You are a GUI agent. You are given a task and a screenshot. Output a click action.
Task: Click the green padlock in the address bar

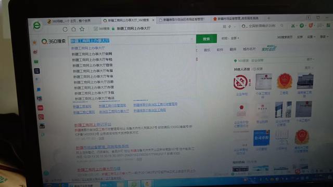pyautogui.click(x=113, y=29)
